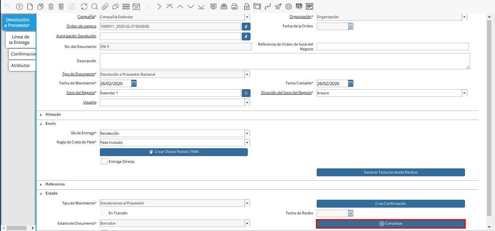Expand the Almacén section
This screenshot has height=231, width=495.
(x=53, y=114)
